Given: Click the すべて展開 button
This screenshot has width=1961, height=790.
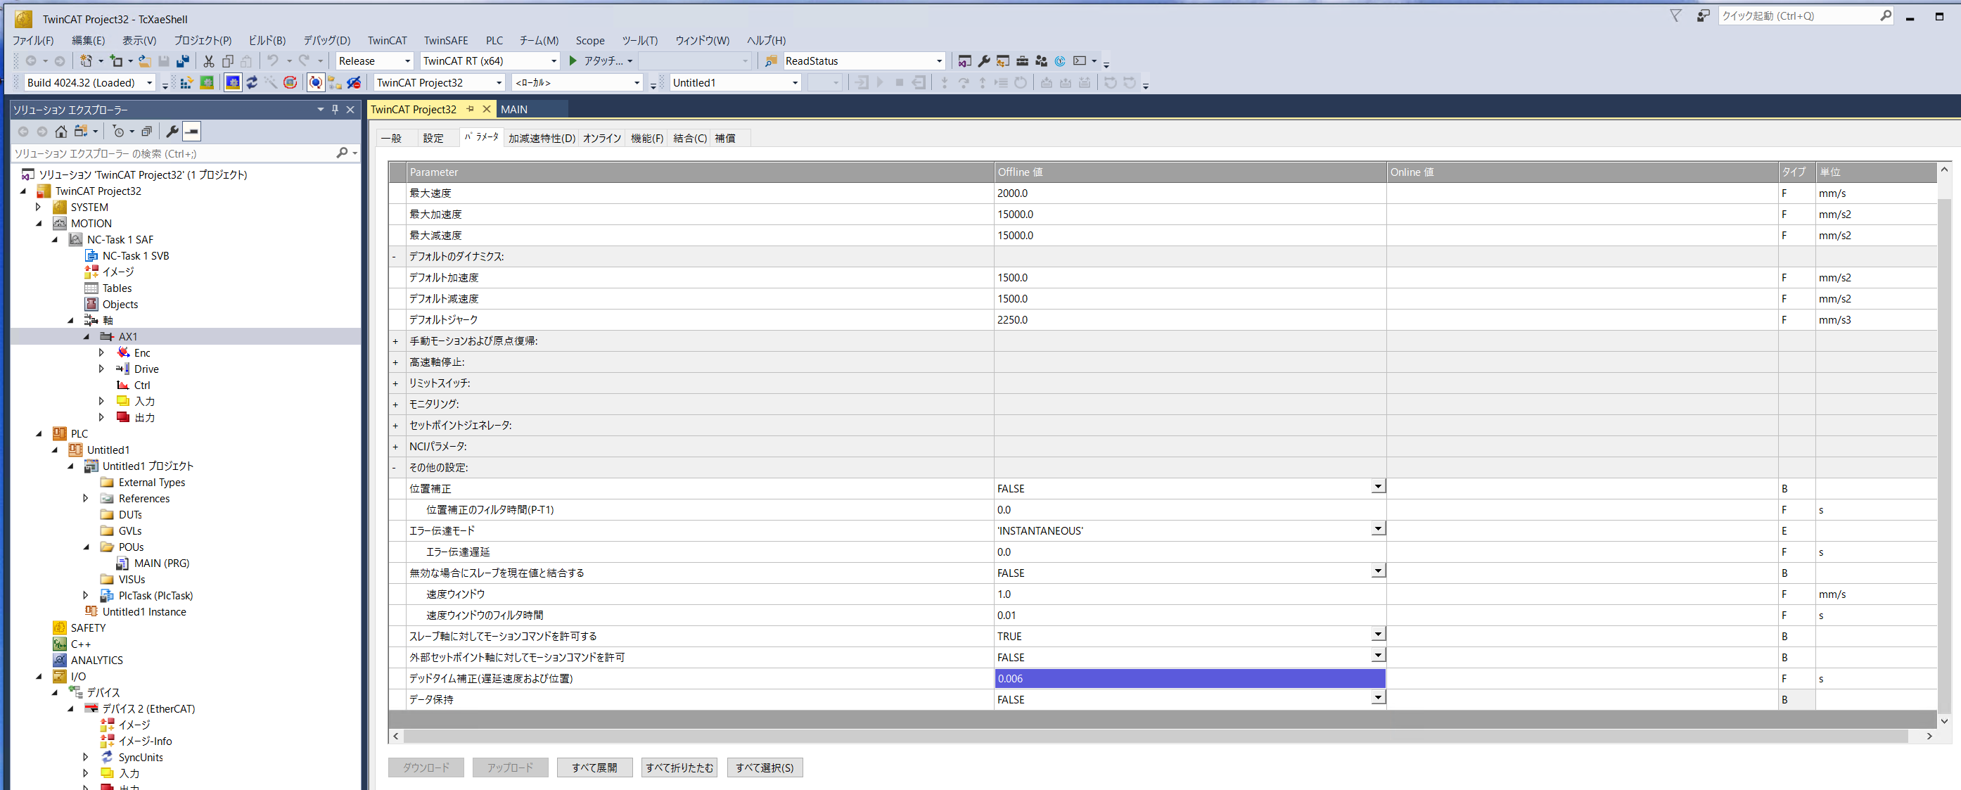Looking at the screenshot, I should coord(594,767).
